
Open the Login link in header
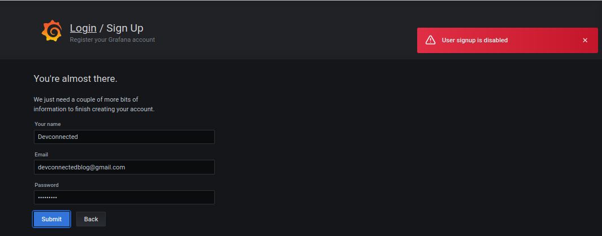tap(83, 28)
